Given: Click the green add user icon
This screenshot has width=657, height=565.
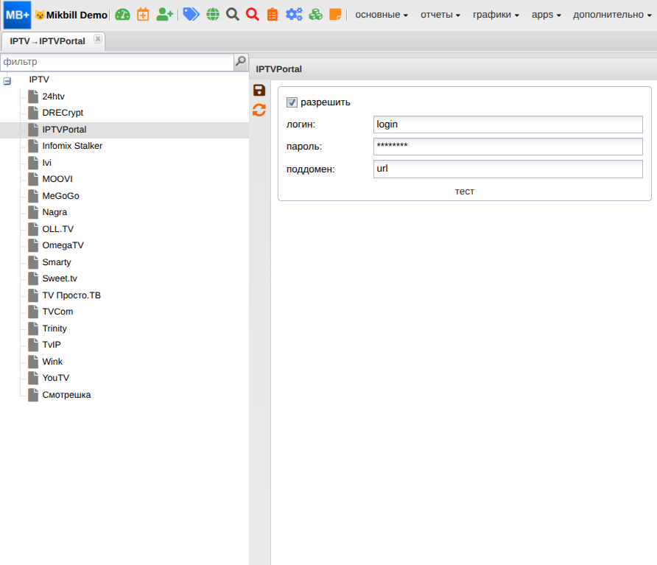Looking at the screenshot, I should pos(164,15).
